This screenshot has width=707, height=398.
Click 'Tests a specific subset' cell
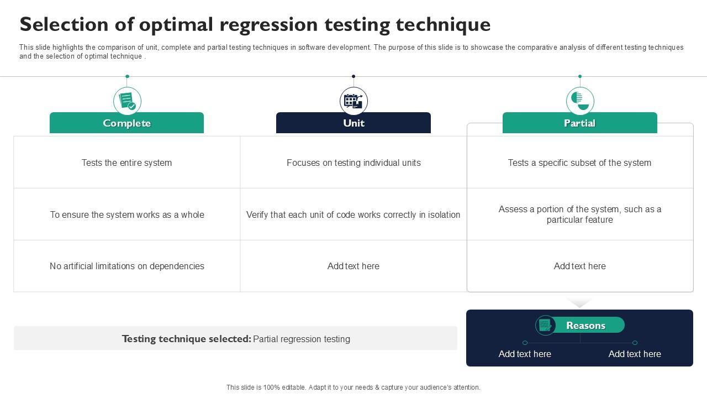pos(579,163)
